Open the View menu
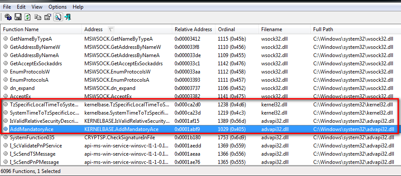 tap(38, 7)
